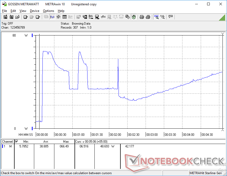227x176 pixels.
Task: Select the right cursor marker at chart bottom
Action: [x=222, y=130]
